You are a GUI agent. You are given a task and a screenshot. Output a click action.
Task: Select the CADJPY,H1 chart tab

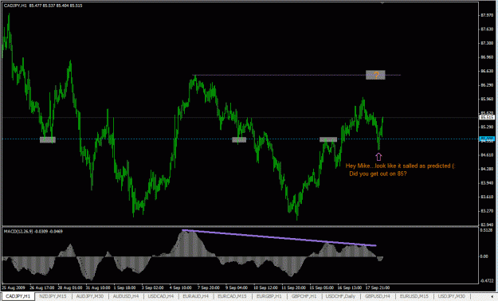(x=18, y=296)
